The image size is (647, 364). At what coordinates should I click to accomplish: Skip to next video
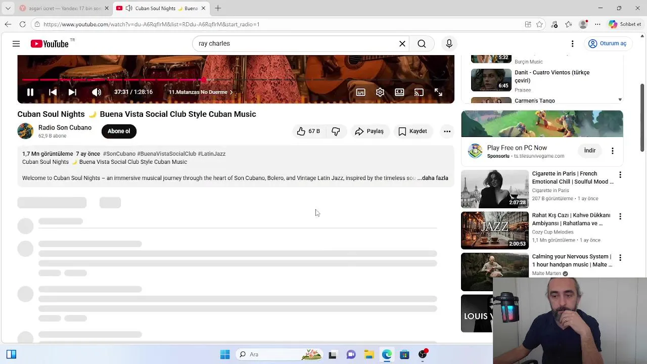[72, 92]
